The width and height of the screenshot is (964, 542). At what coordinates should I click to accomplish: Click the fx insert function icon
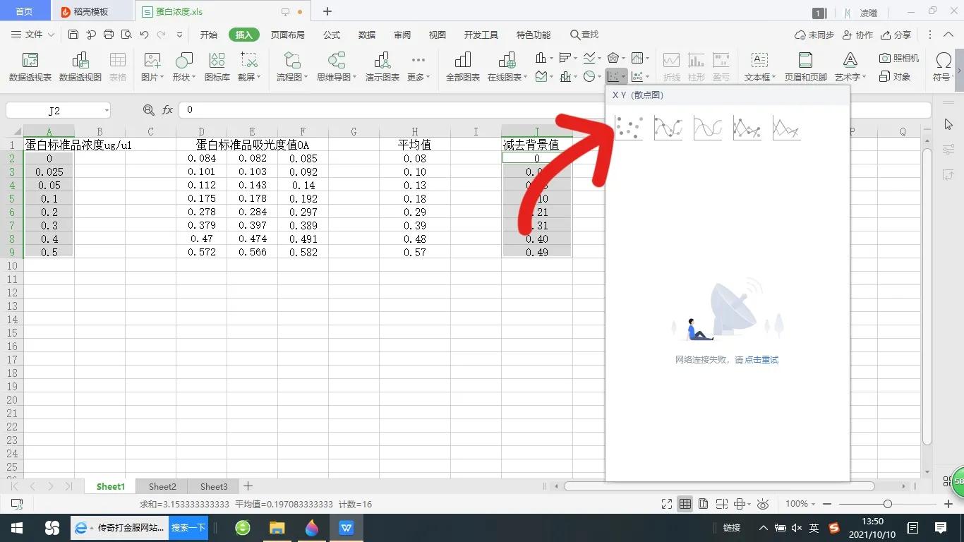(167, 110)
